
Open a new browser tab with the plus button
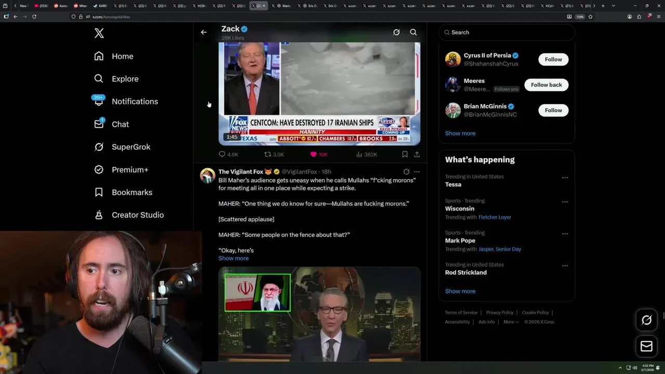(603, 6)
